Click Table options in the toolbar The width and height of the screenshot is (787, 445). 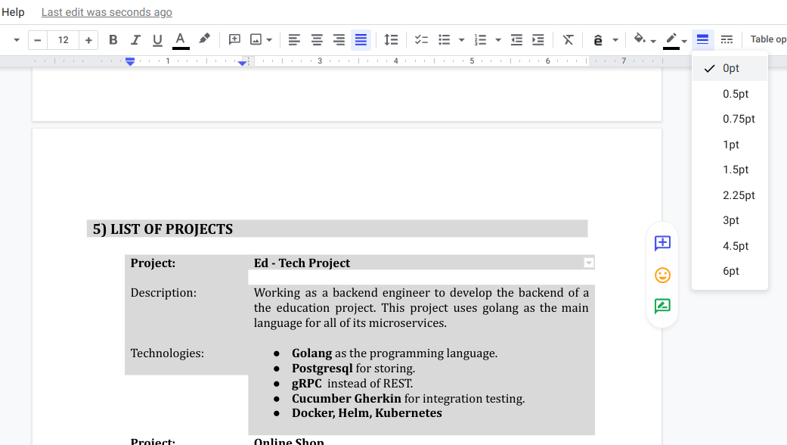coord(767,39)
